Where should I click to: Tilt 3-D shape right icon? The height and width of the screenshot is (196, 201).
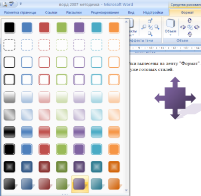(x=196, y=27)
